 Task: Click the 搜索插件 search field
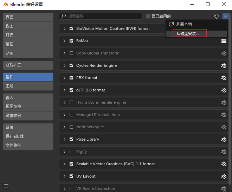[x=101, y=16]
